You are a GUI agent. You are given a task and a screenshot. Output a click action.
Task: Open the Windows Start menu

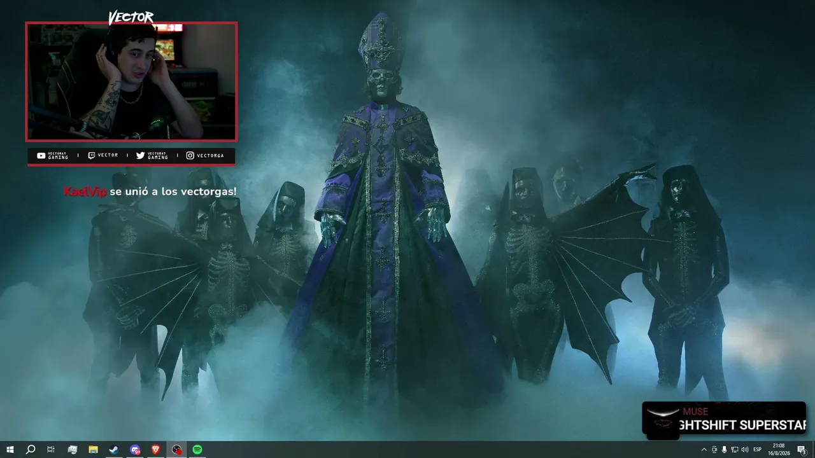(10, 450)
